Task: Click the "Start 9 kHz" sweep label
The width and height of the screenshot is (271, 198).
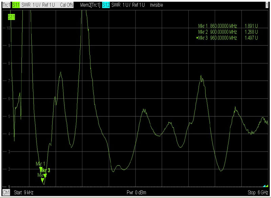Action: (x=23, y=193)
